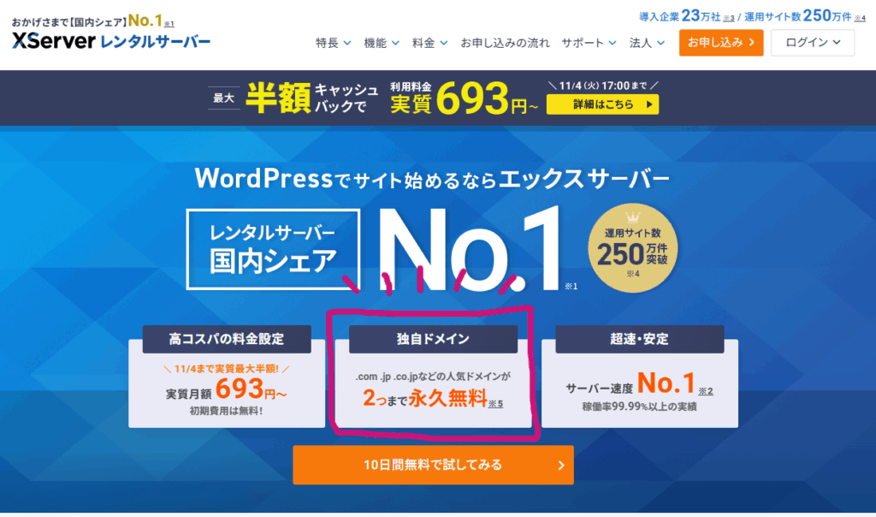876x517 pixels.
Task: Open the 機能 dropdown menu
Action: click(x=381, y=42)
